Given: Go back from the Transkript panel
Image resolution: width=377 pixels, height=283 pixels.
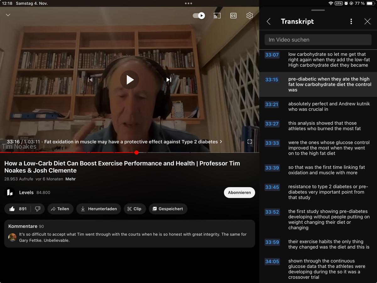Looking at the screenshot, I should (269, 21).
